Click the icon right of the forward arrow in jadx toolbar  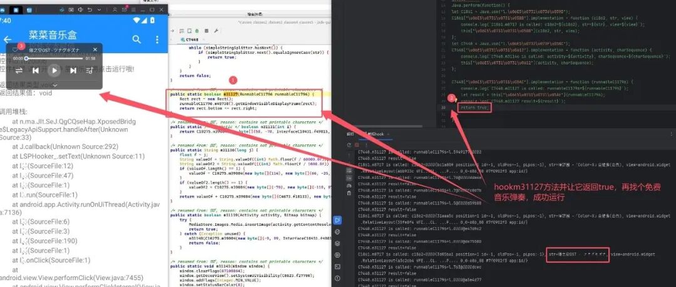[x=182, y=31]
